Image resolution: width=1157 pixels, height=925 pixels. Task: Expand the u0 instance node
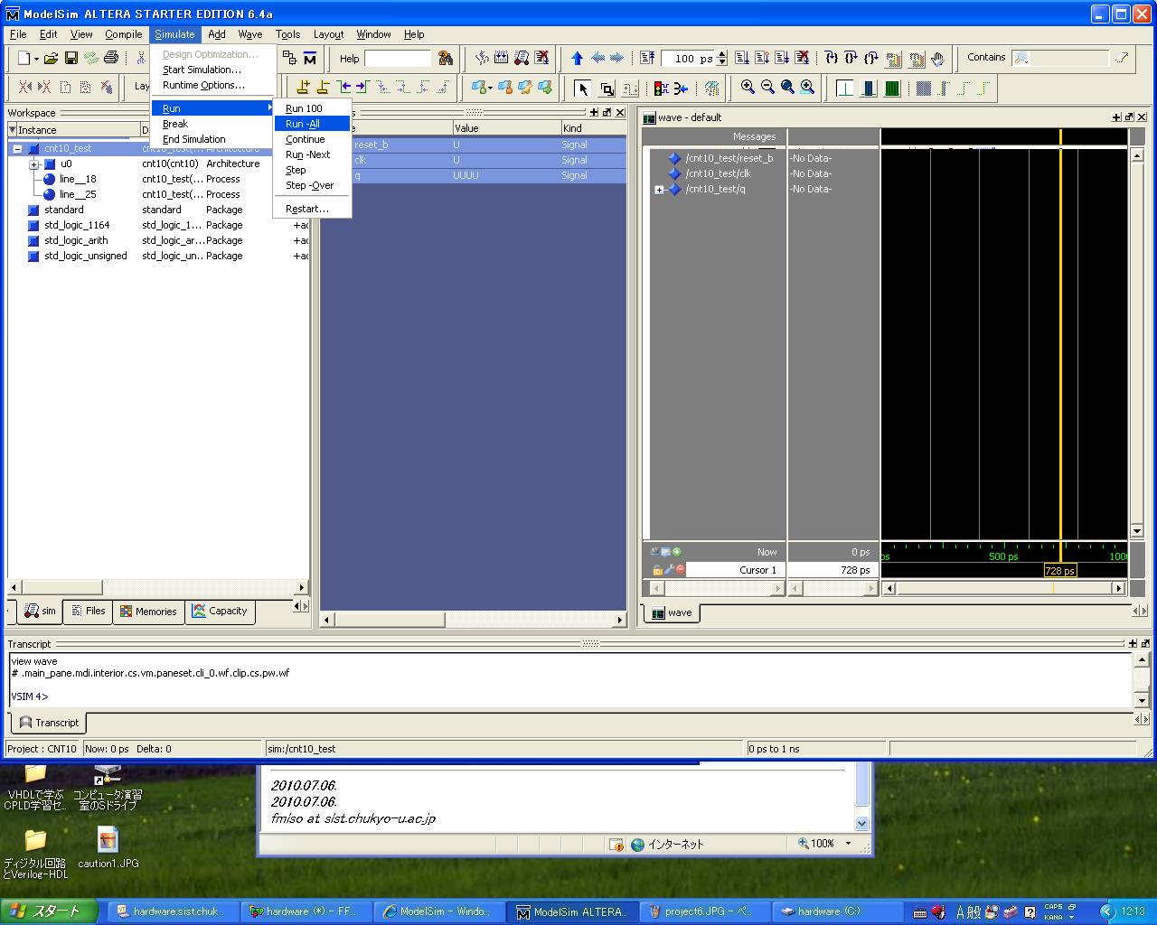point(33,164)
